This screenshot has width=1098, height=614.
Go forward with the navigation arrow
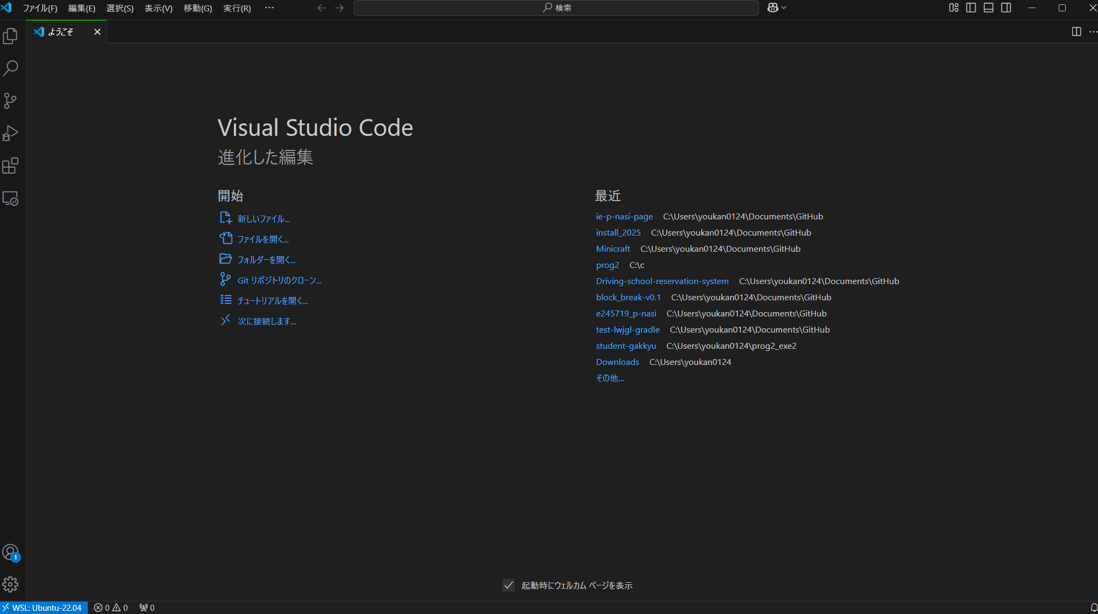coord(339,8)
